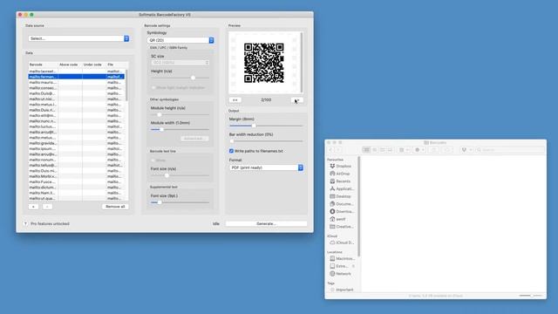Select the mailto:dictum data row
Screen dimensions: 558x314
click(x=76, y=188)
